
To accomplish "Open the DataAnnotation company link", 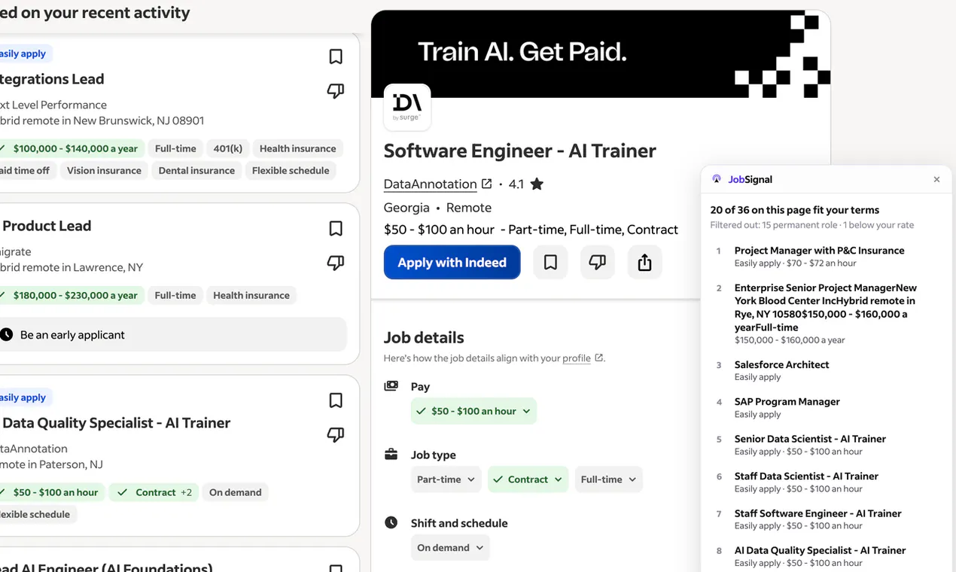I will (430, 184).
